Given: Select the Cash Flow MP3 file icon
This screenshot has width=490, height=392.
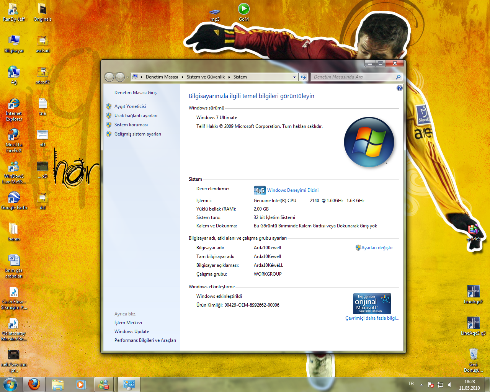Looking at the screenshot, I should click(x=14, y=298).
